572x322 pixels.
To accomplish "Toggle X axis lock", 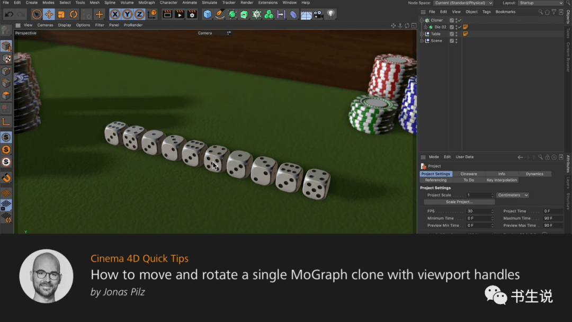I will coord(115,14).
